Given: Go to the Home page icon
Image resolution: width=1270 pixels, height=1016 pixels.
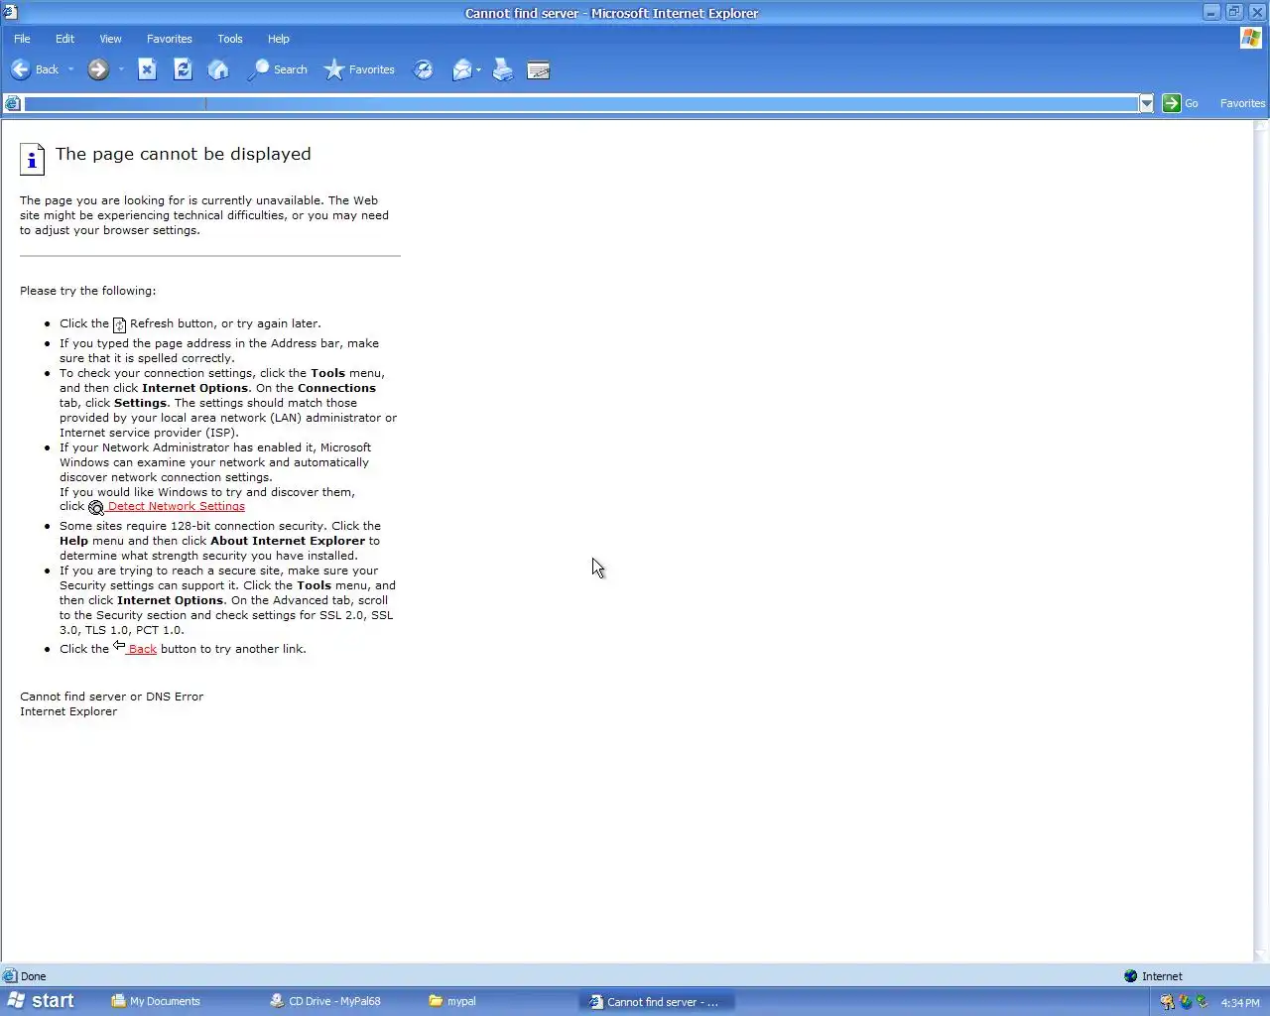Looking at the screenshot, I should click(218, 69).
